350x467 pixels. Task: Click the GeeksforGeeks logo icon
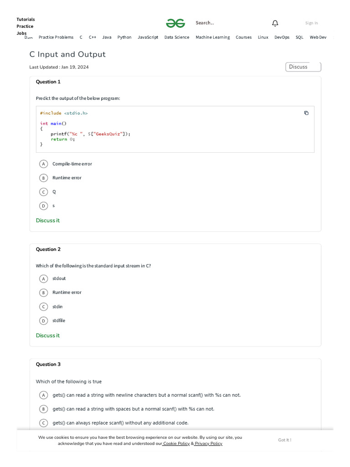pyautogui.click(x=175, y=23)
